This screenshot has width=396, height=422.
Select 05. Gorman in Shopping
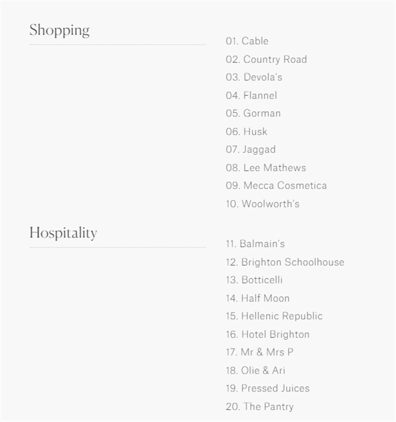[253, 114]
